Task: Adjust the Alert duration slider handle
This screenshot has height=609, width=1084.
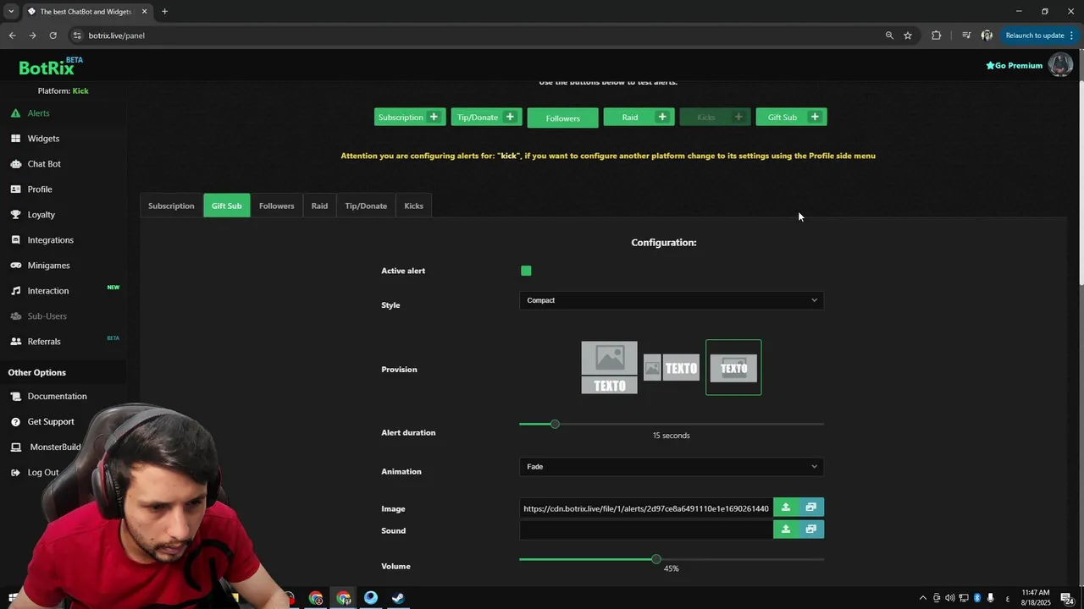Action: pos(555,424)
